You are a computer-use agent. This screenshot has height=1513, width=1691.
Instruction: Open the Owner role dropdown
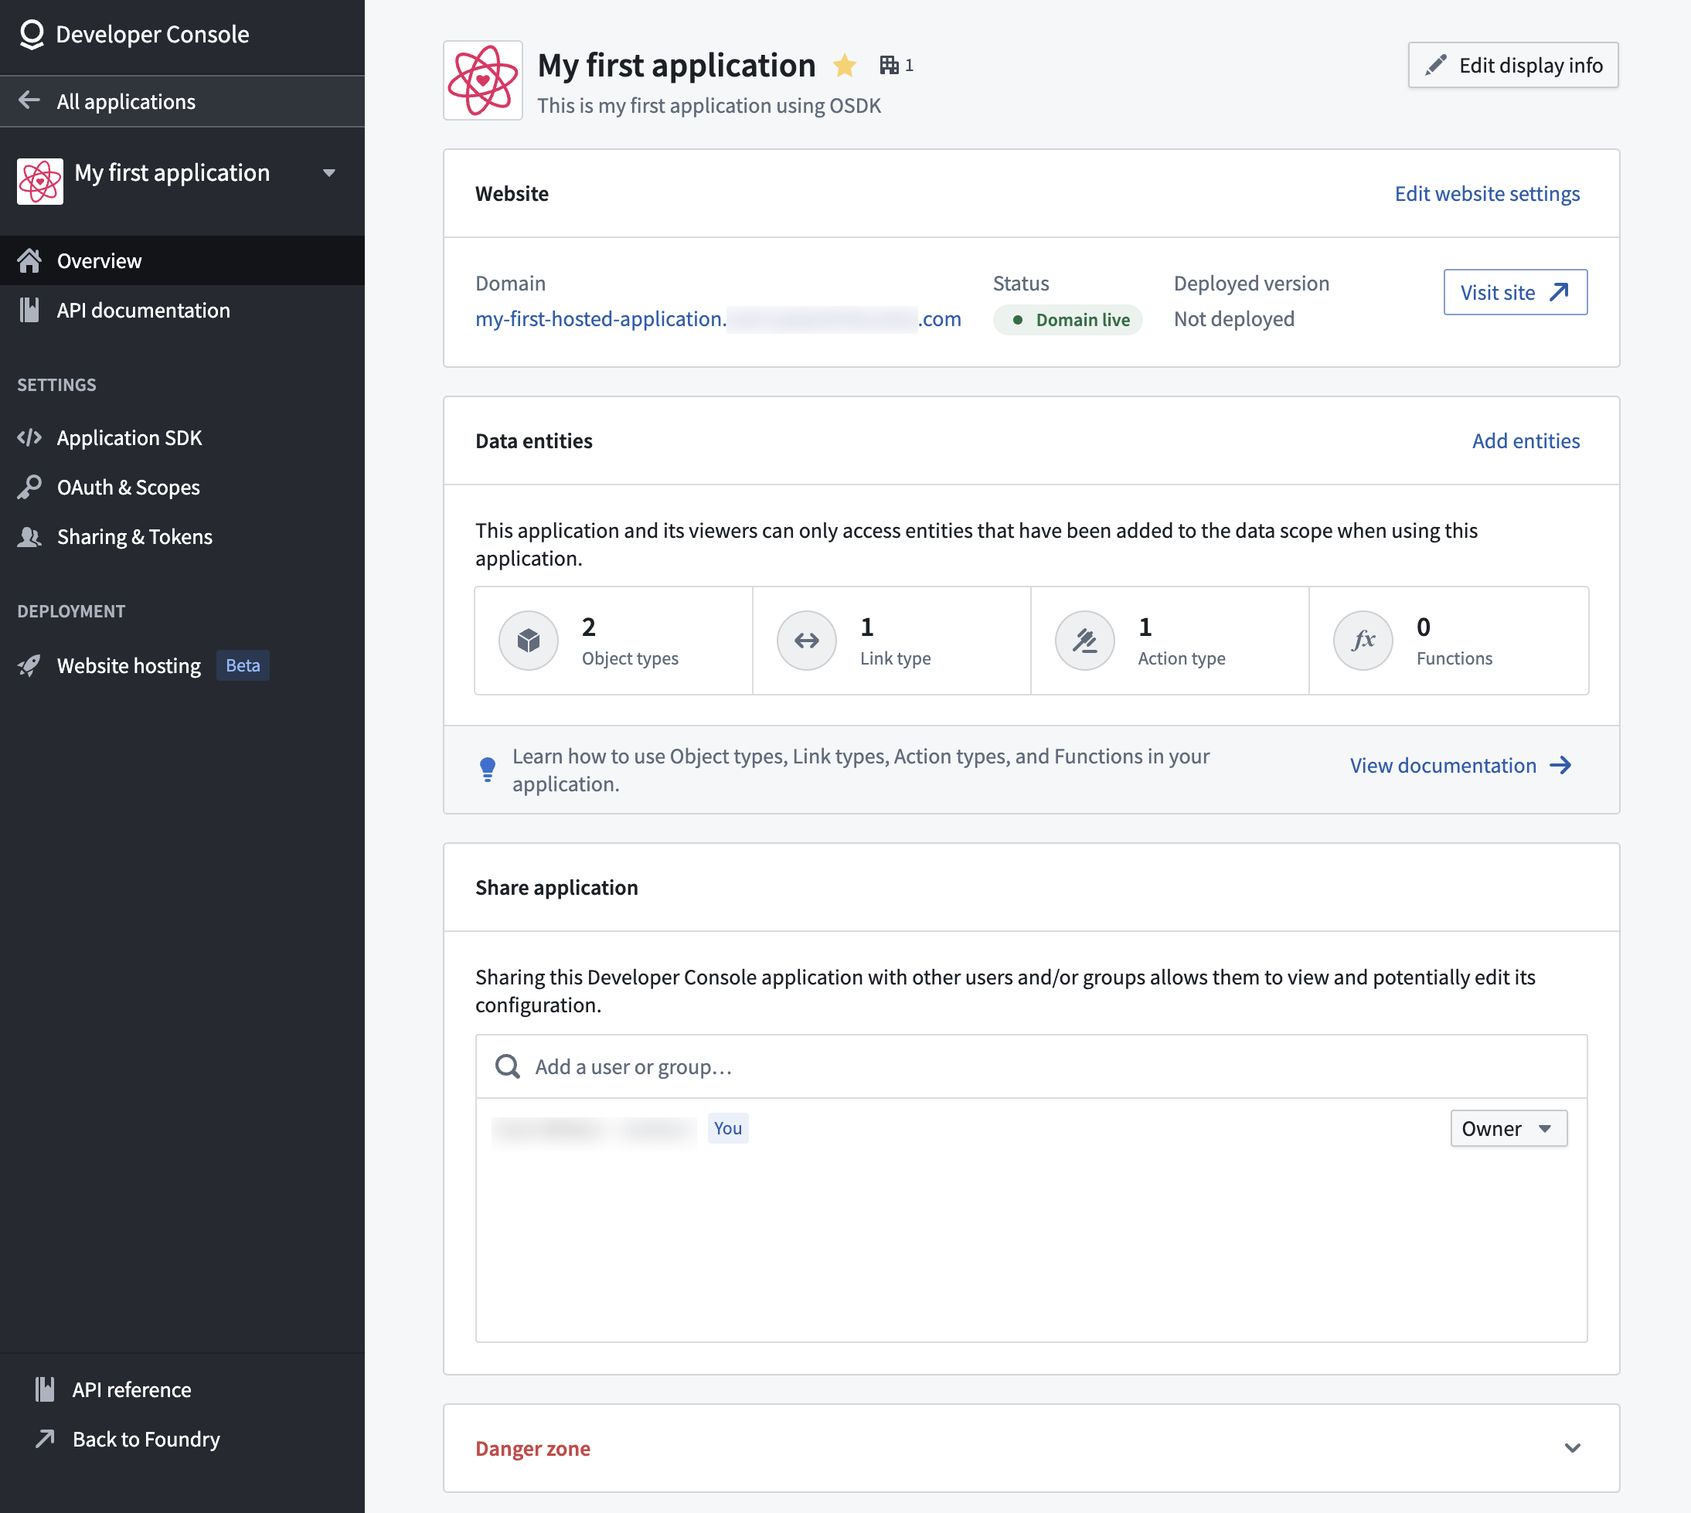click(x=1507, y=1128)
